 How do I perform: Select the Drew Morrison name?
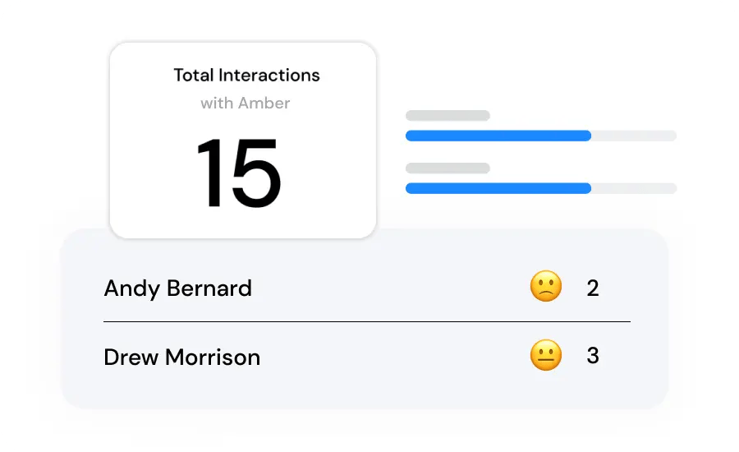[x=182, y=357]
